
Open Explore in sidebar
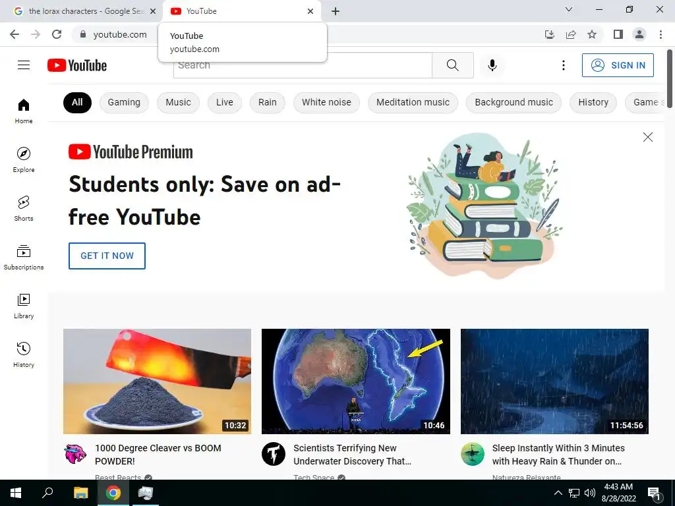(24, 159)
